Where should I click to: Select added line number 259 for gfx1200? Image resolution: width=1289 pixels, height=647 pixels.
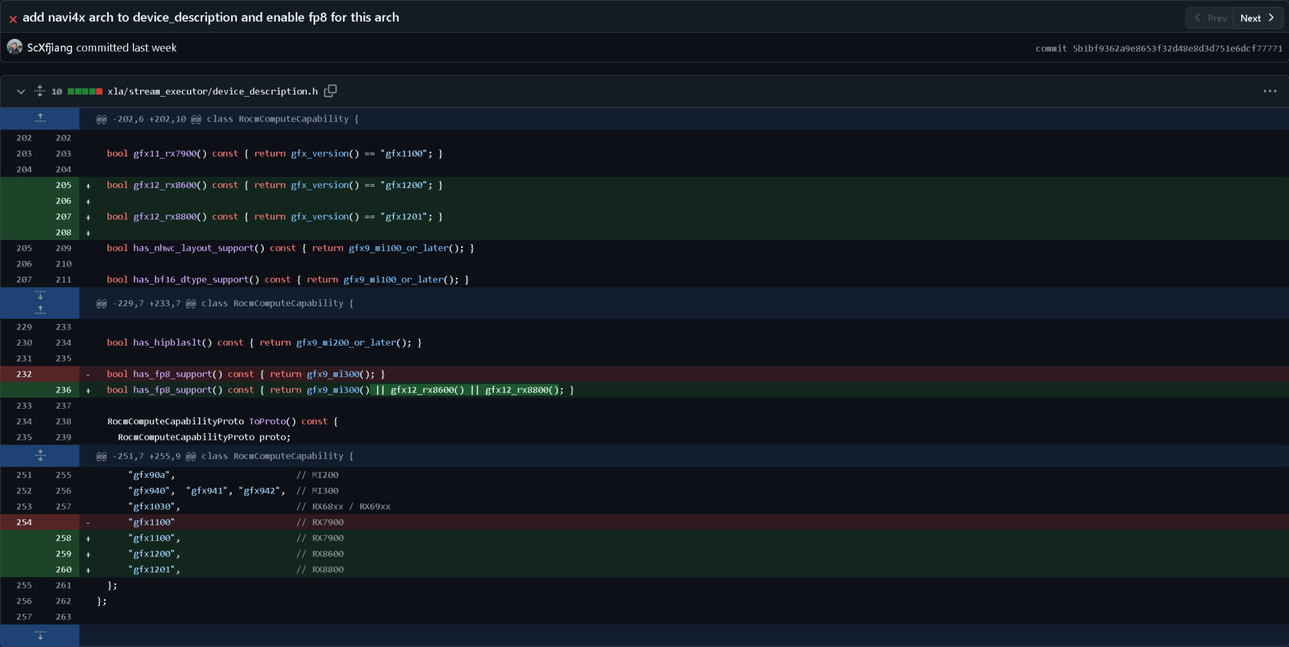[63, 554]
